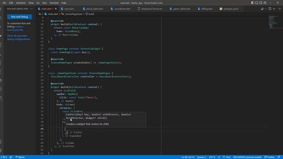Open the Selection menu

click(21, 3)
